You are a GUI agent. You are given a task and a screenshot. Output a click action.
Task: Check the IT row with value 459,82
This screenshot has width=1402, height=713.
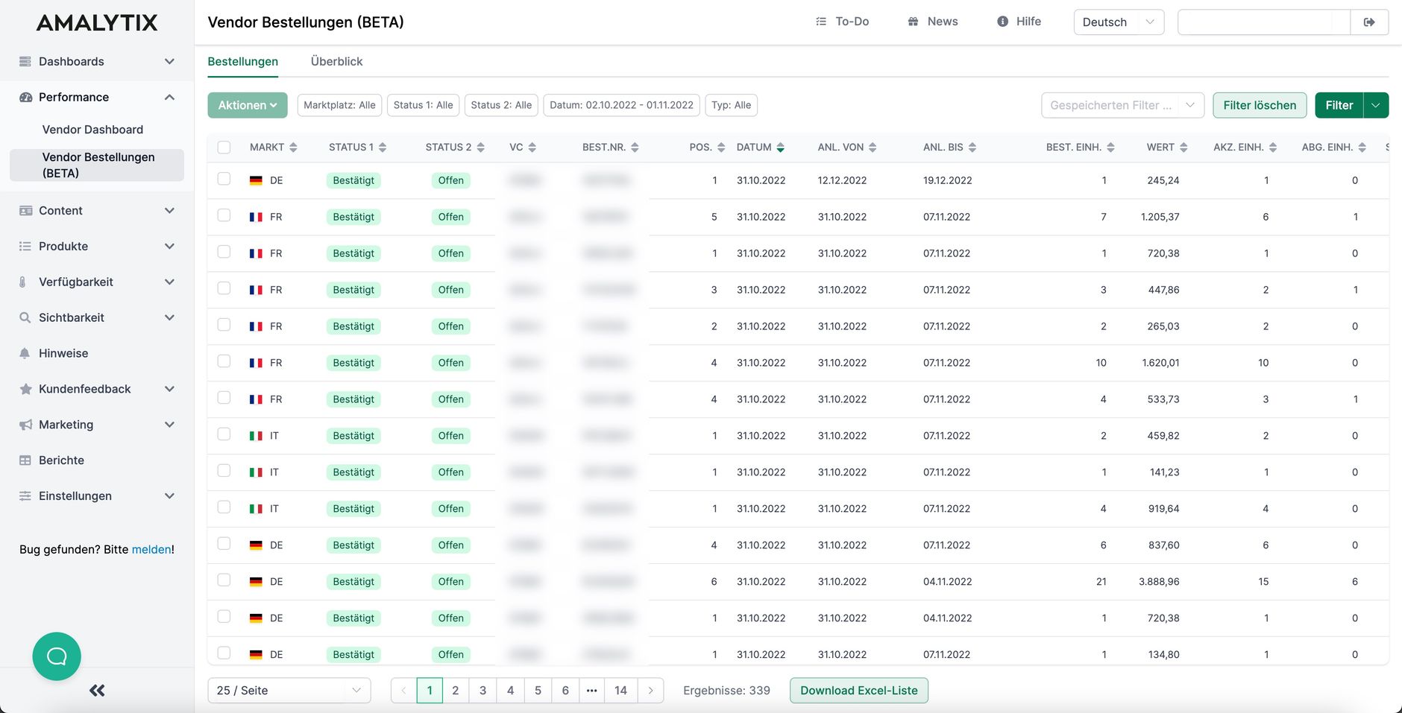[x=224, y=434]
